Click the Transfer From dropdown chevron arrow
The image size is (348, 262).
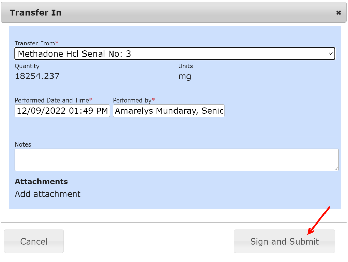pyautogui.click(x=330, y=53)
